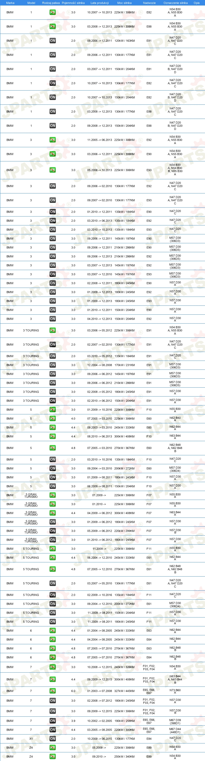Click the petrol icon in the BMW 1 E88 3.0 row

[52, 27]
